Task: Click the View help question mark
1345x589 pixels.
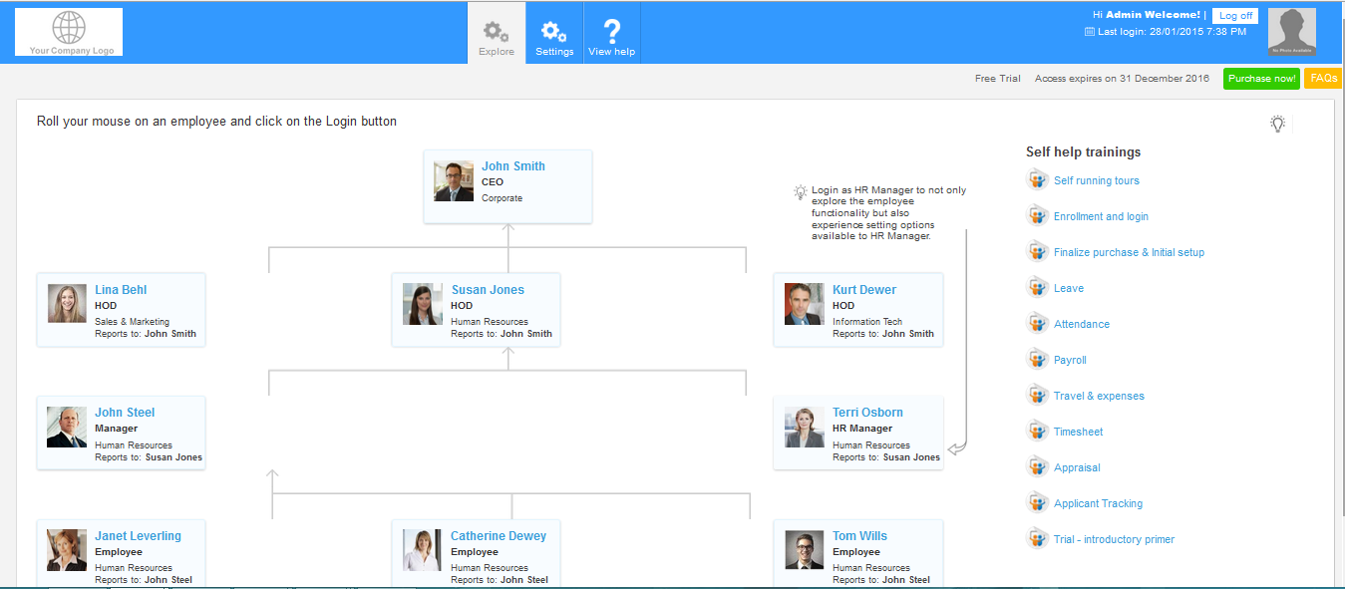Action: tap(611, 33)
